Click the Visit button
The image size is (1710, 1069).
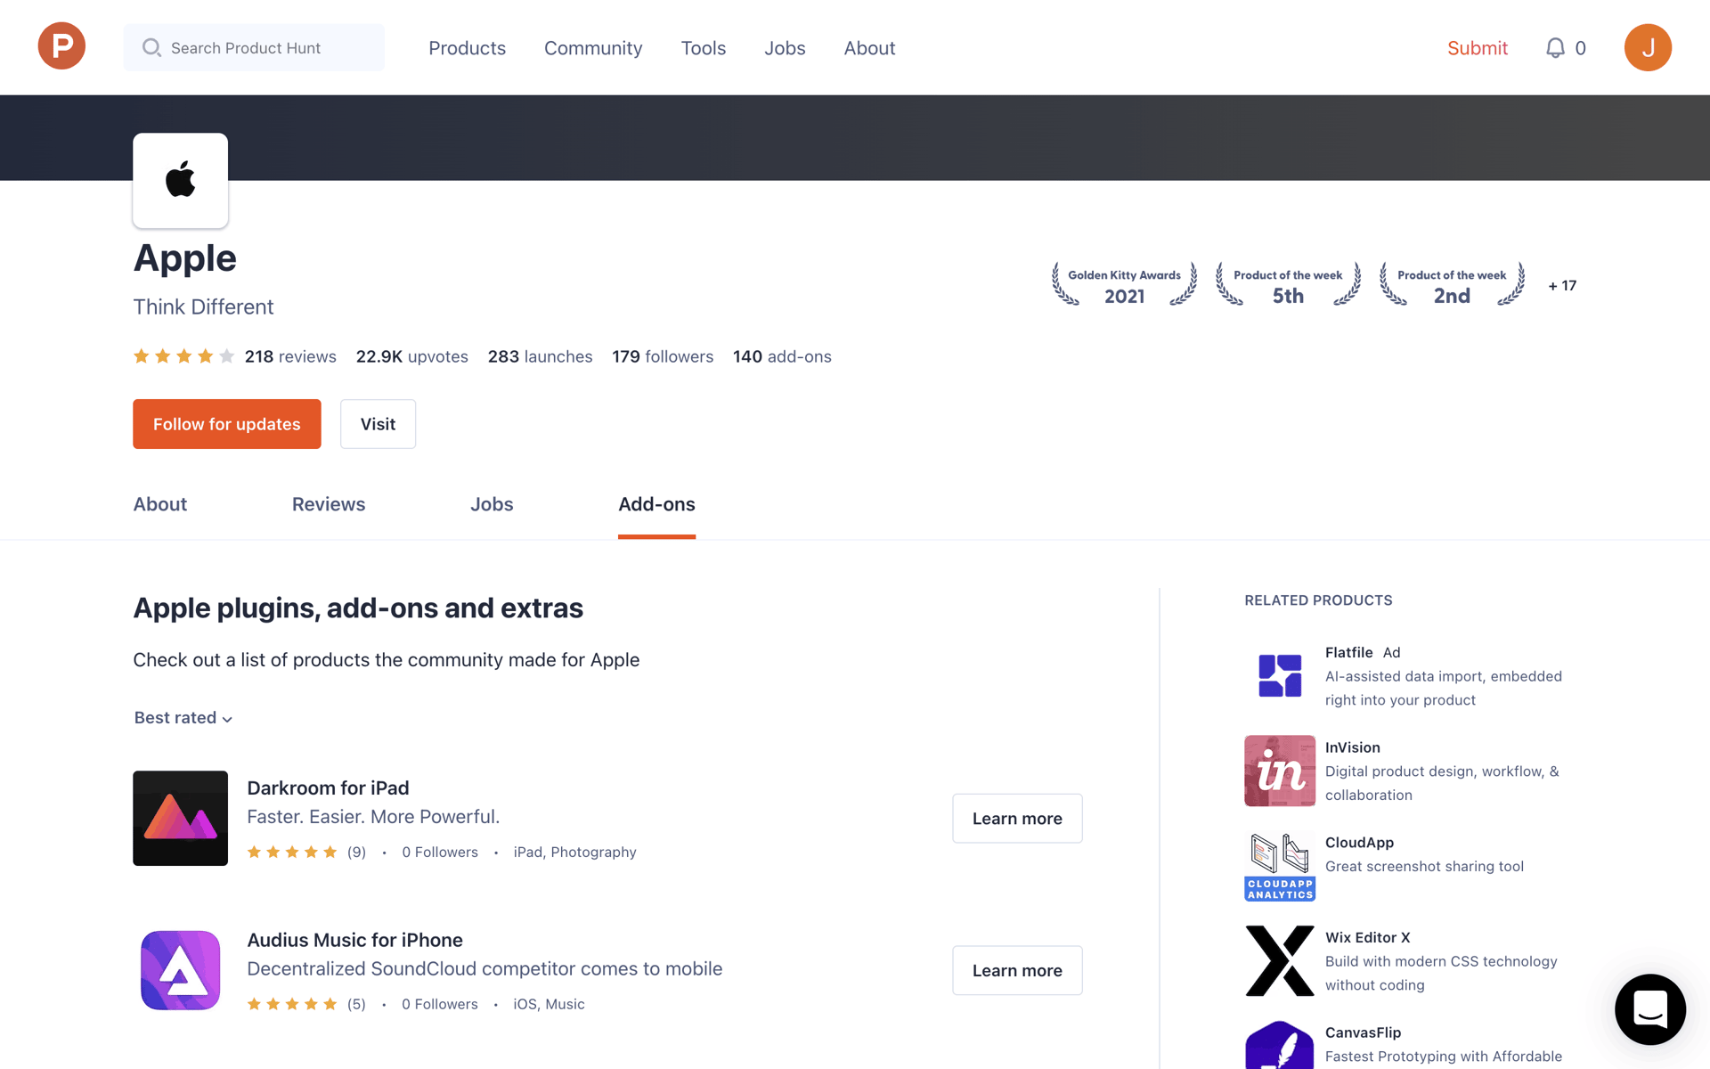point(378,424)
